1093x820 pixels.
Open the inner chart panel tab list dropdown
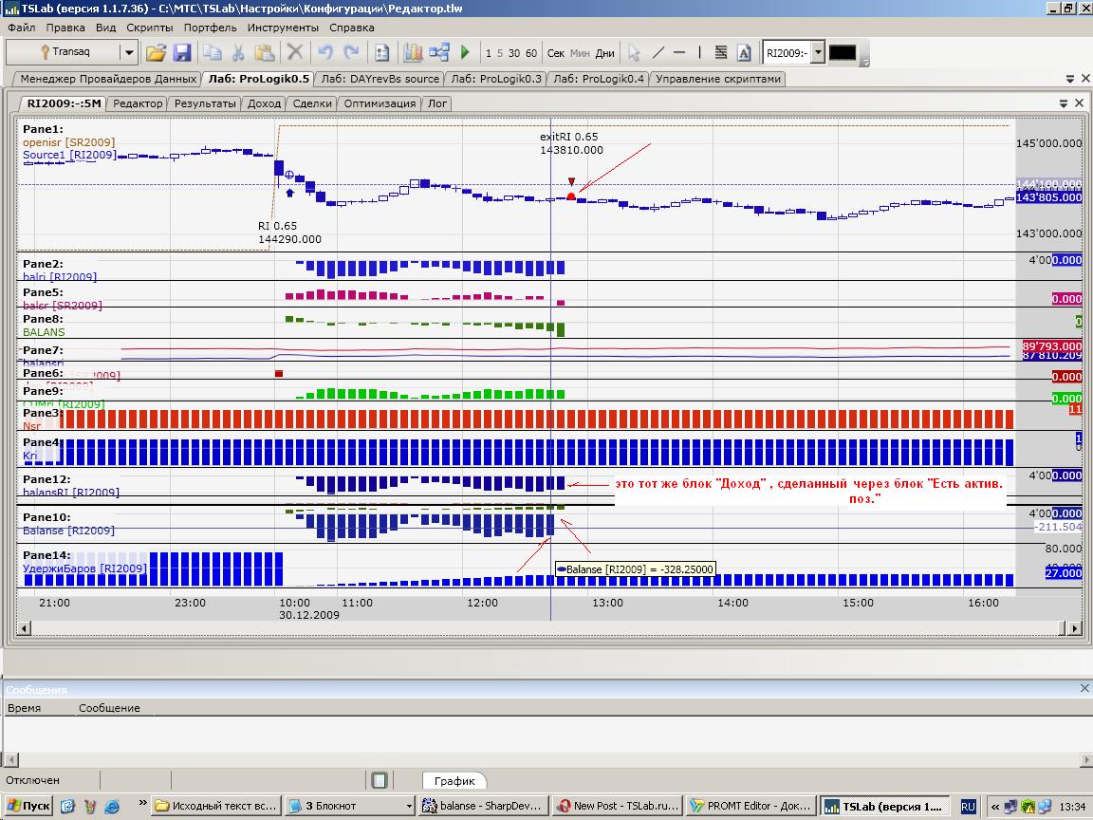click(1065, 103)
